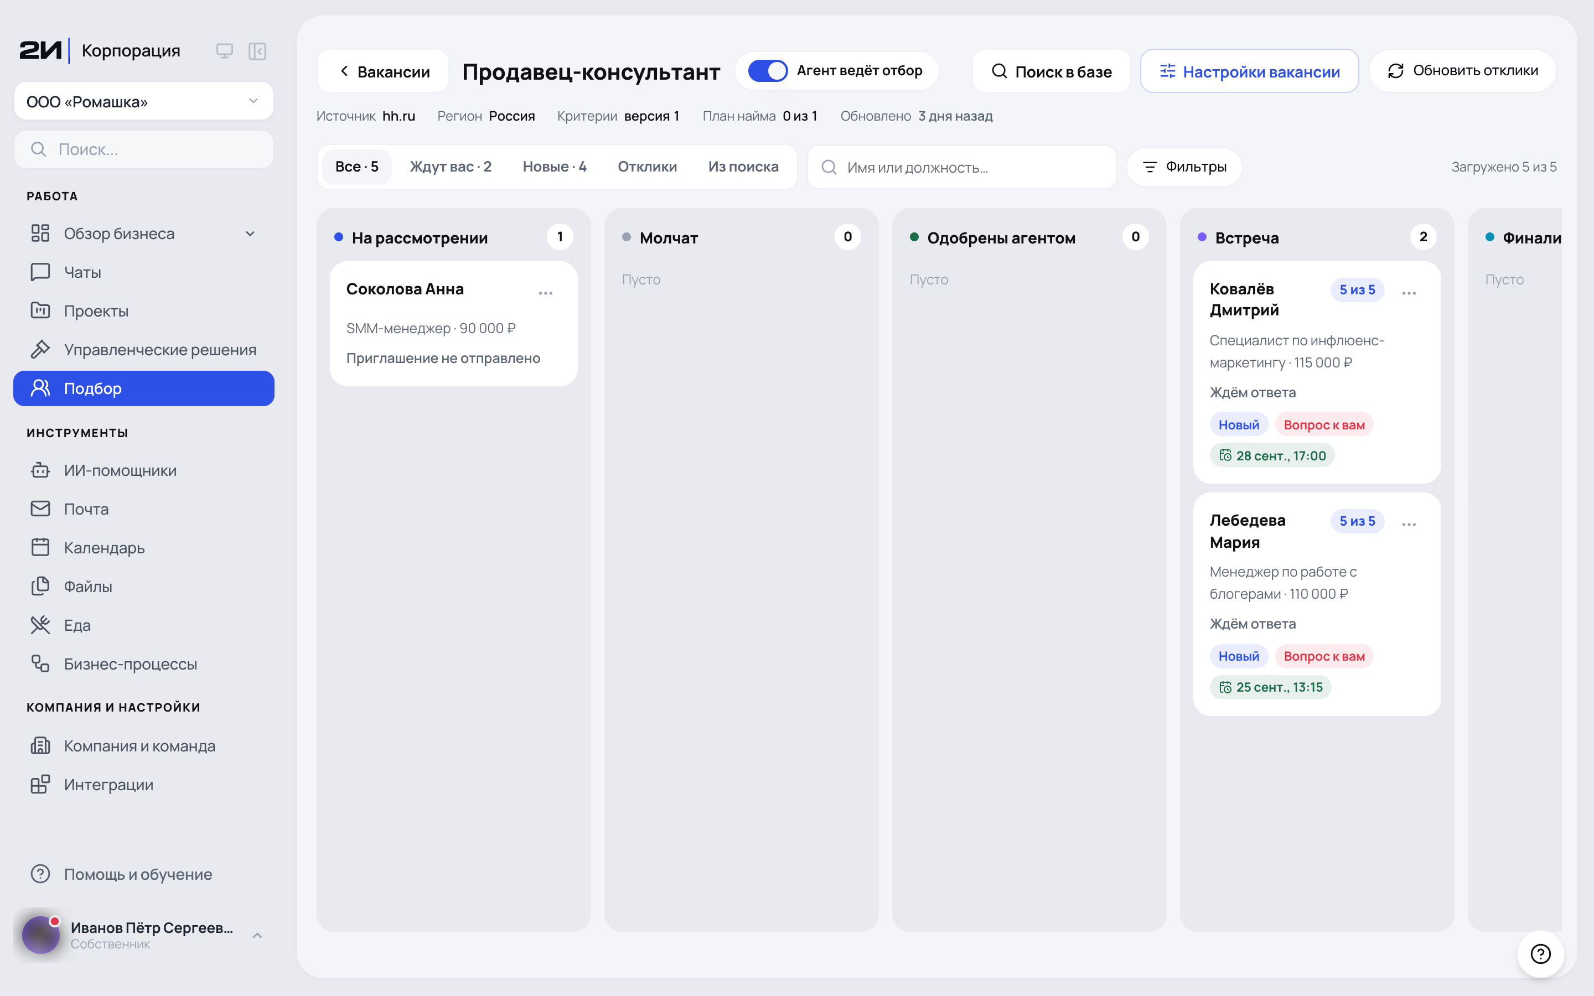Toggle Агент ведёт отбор switch
Image resolution: width=1594 pixels, height=996 pixels.
pyautogui.click(x=767, y=70)
